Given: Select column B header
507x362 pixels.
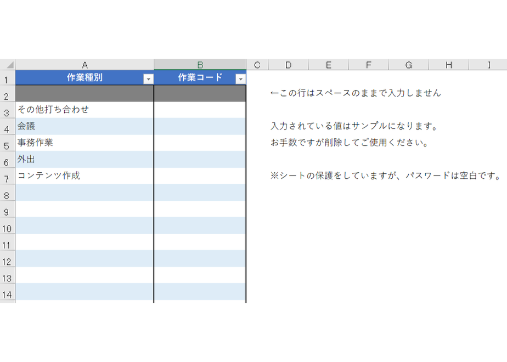Looking at the screenshot, I should coord(200,65).
